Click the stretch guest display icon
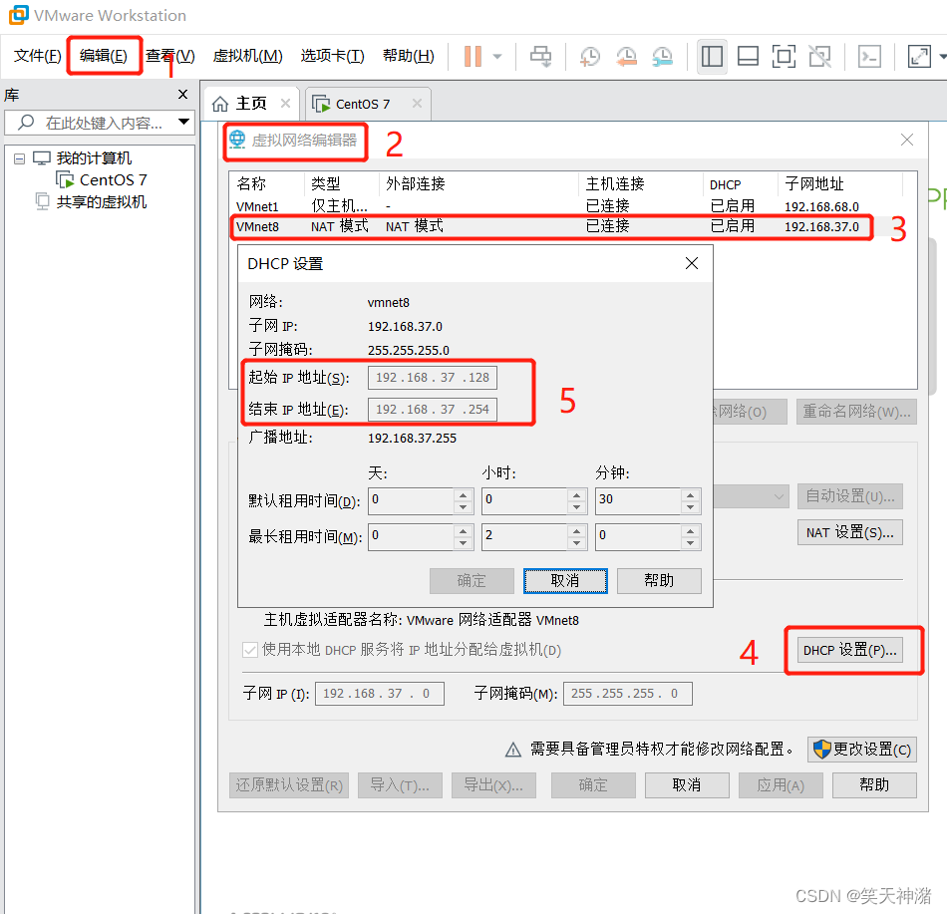 pyautogui.click(x=919, y=57)
